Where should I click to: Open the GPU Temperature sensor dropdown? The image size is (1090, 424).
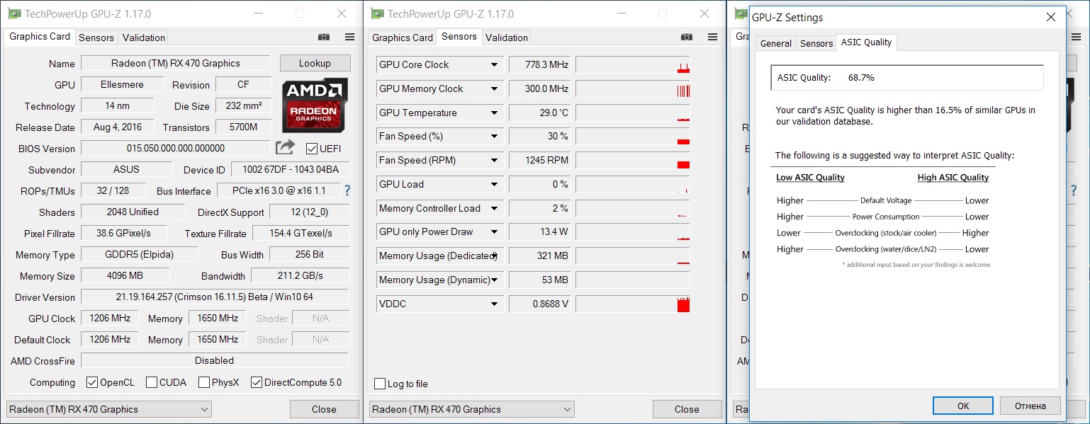coord(495,113)
